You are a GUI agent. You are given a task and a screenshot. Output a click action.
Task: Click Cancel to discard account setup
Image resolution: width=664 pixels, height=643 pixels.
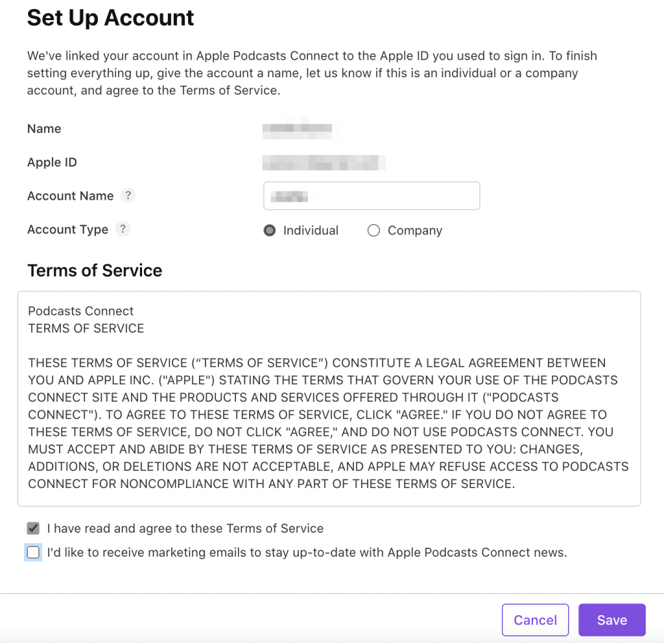click(x=535, y=620)
